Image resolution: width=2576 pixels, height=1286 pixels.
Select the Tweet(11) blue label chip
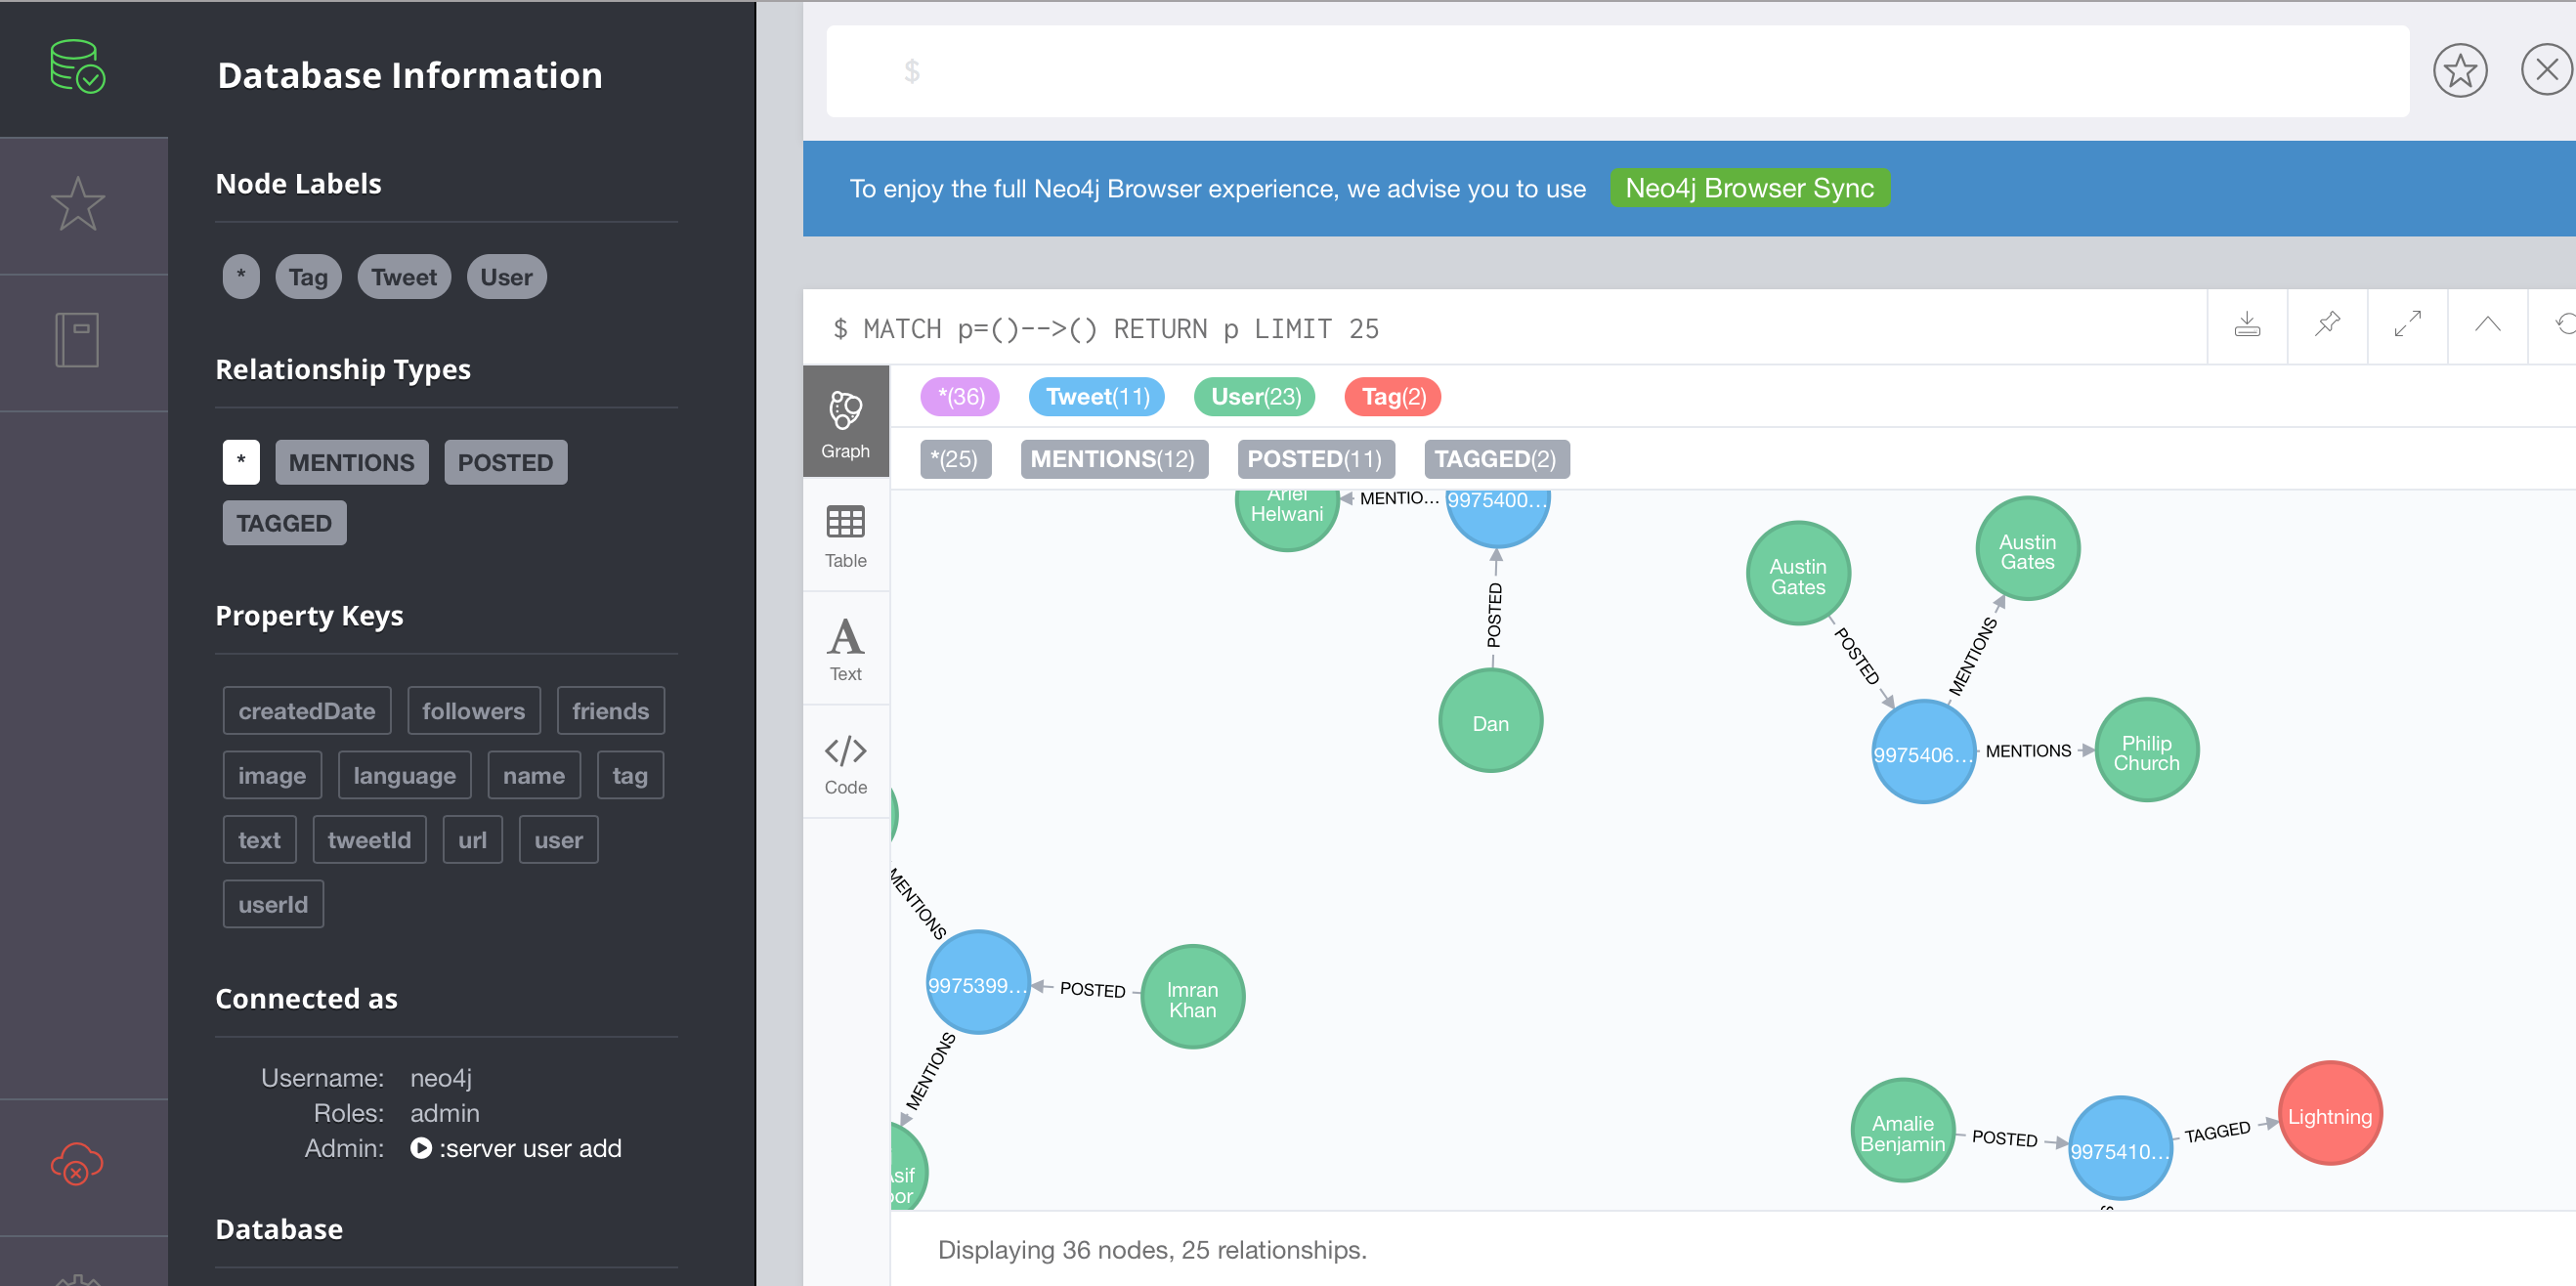coord(1096,397)
